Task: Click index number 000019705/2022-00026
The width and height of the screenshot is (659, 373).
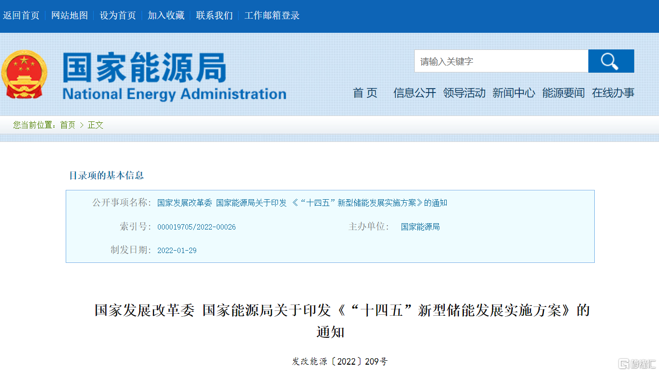Action: (197, 227)
